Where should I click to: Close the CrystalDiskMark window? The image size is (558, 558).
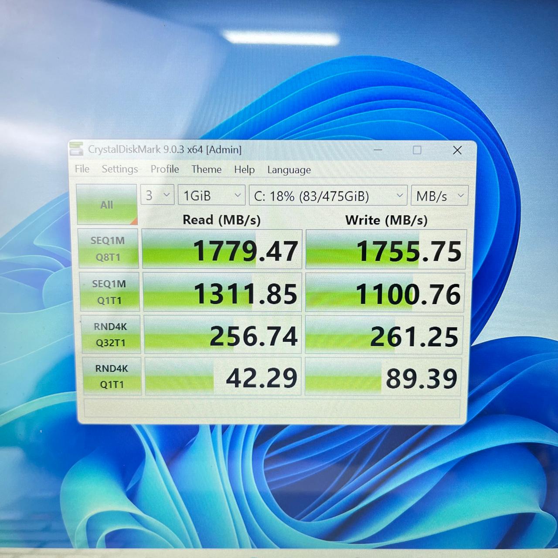[457, 150]
